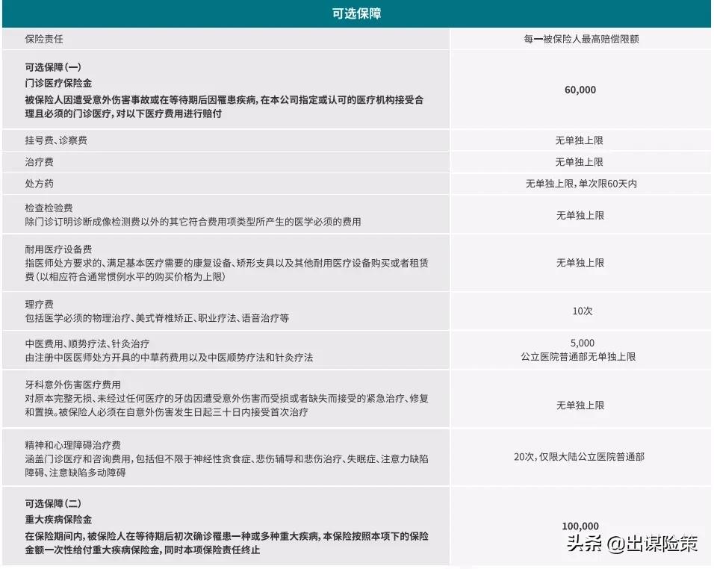Click the 60,000 limit amount cell
Viewport: 714px width, 569px height.
point(581,90)
